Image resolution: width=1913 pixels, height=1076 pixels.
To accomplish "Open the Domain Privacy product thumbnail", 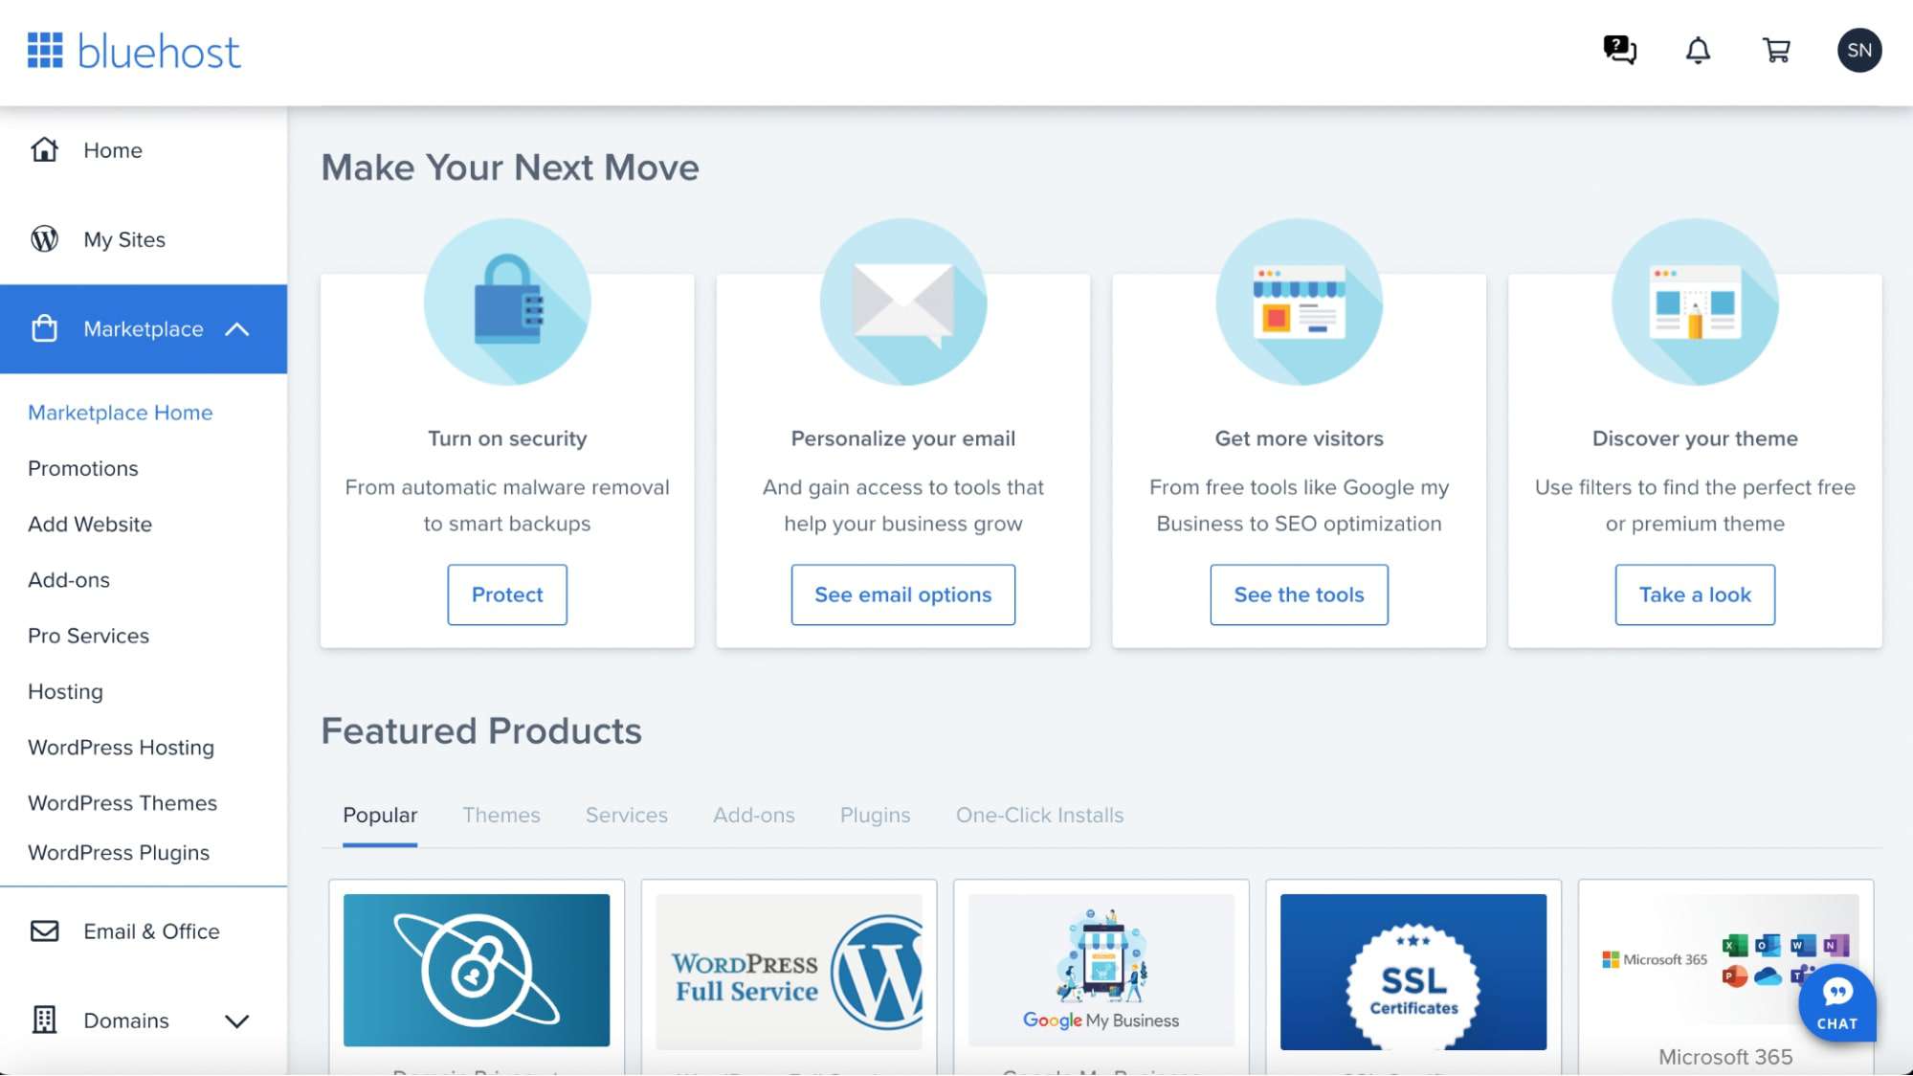I will point(477,970).
